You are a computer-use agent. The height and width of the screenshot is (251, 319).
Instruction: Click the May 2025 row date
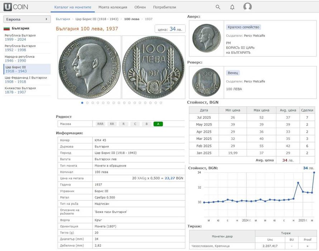204,124
